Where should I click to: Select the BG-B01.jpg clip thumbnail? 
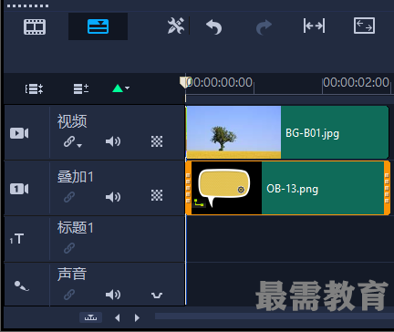tap(233, 132)
